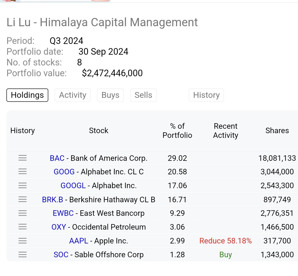Click the AAPL ticker link
Viewport: 298px width, 276px height.
79,241
